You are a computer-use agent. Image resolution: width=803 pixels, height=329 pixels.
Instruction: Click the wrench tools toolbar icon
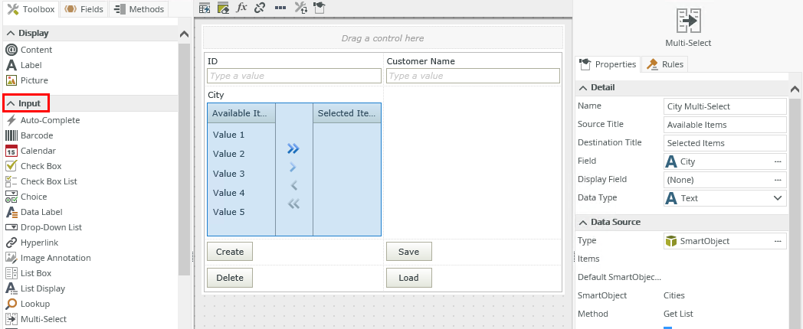(300, 8)
